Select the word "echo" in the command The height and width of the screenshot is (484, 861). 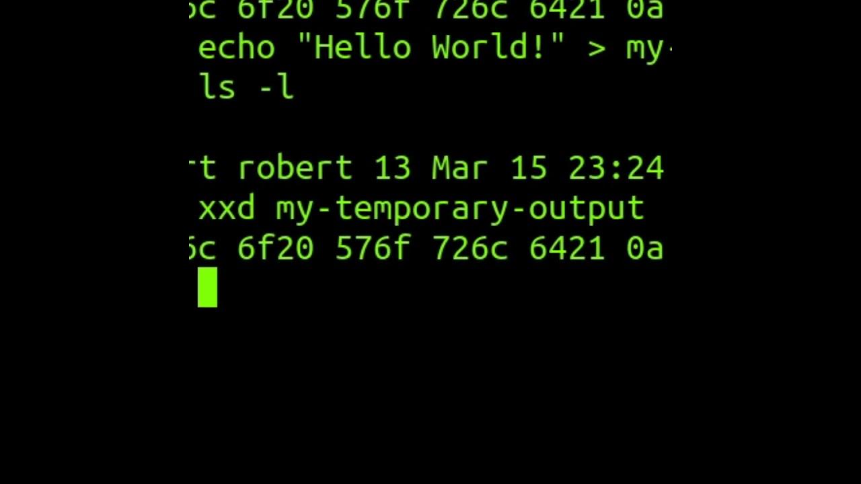(x=237, y=48)
